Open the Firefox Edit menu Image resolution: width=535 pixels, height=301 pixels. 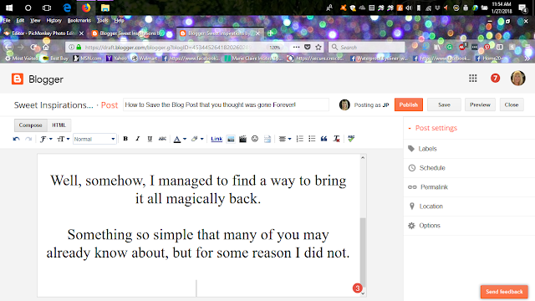[x=20, y=20]
